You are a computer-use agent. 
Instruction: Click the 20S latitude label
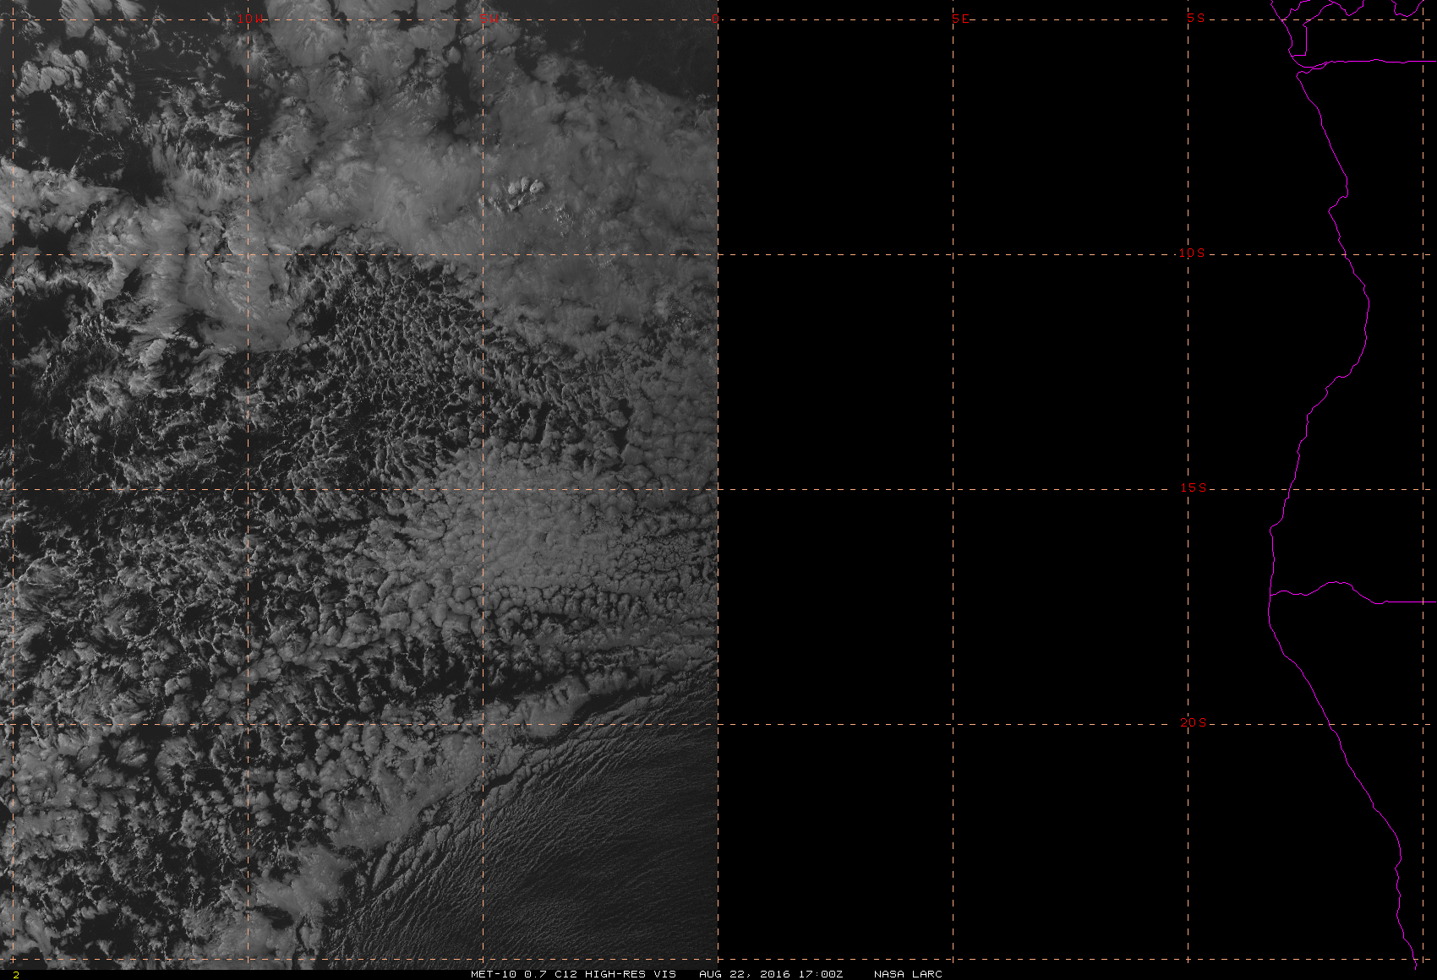click(x=1193, y=722)
